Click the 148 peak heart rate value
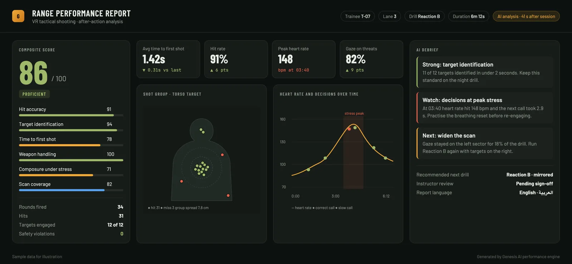Image resolution: width=572 pixels, height=264 pixels. (x=285, y=59)
